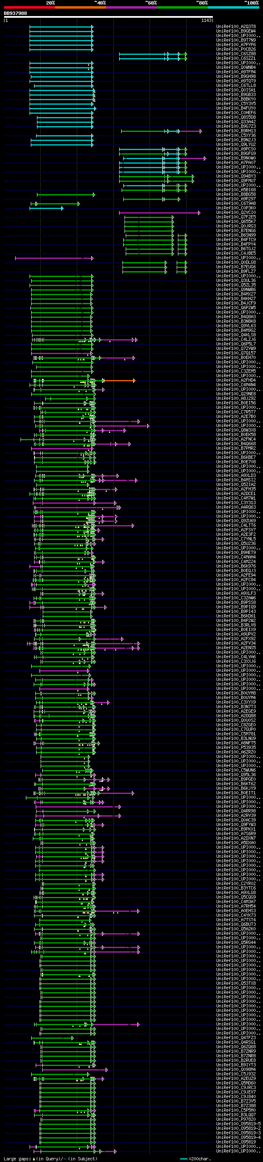This screenshot has height=1162, width=263.
Task: Choose the UniRef100_Q0DLG8 entry
Action: (x=236, y=263)
